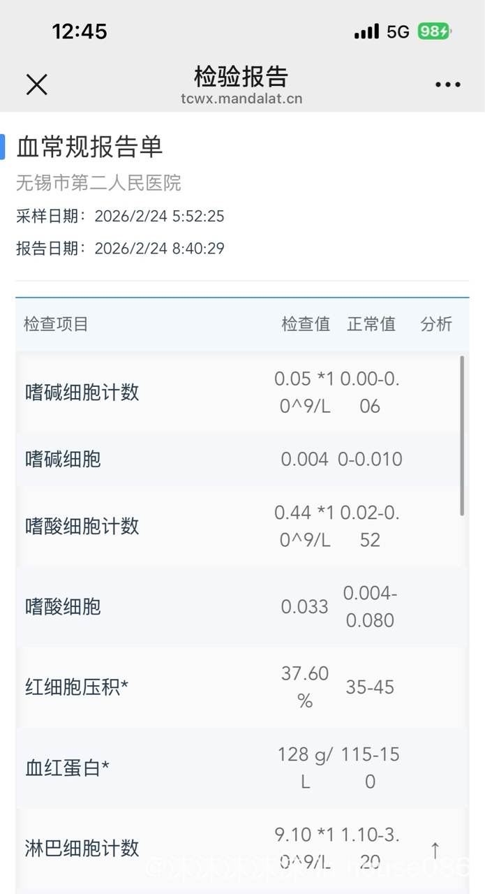Viewport: 485px width, 894px height.
Task: Open the three-dot more options menu
Action: [447, 85]
